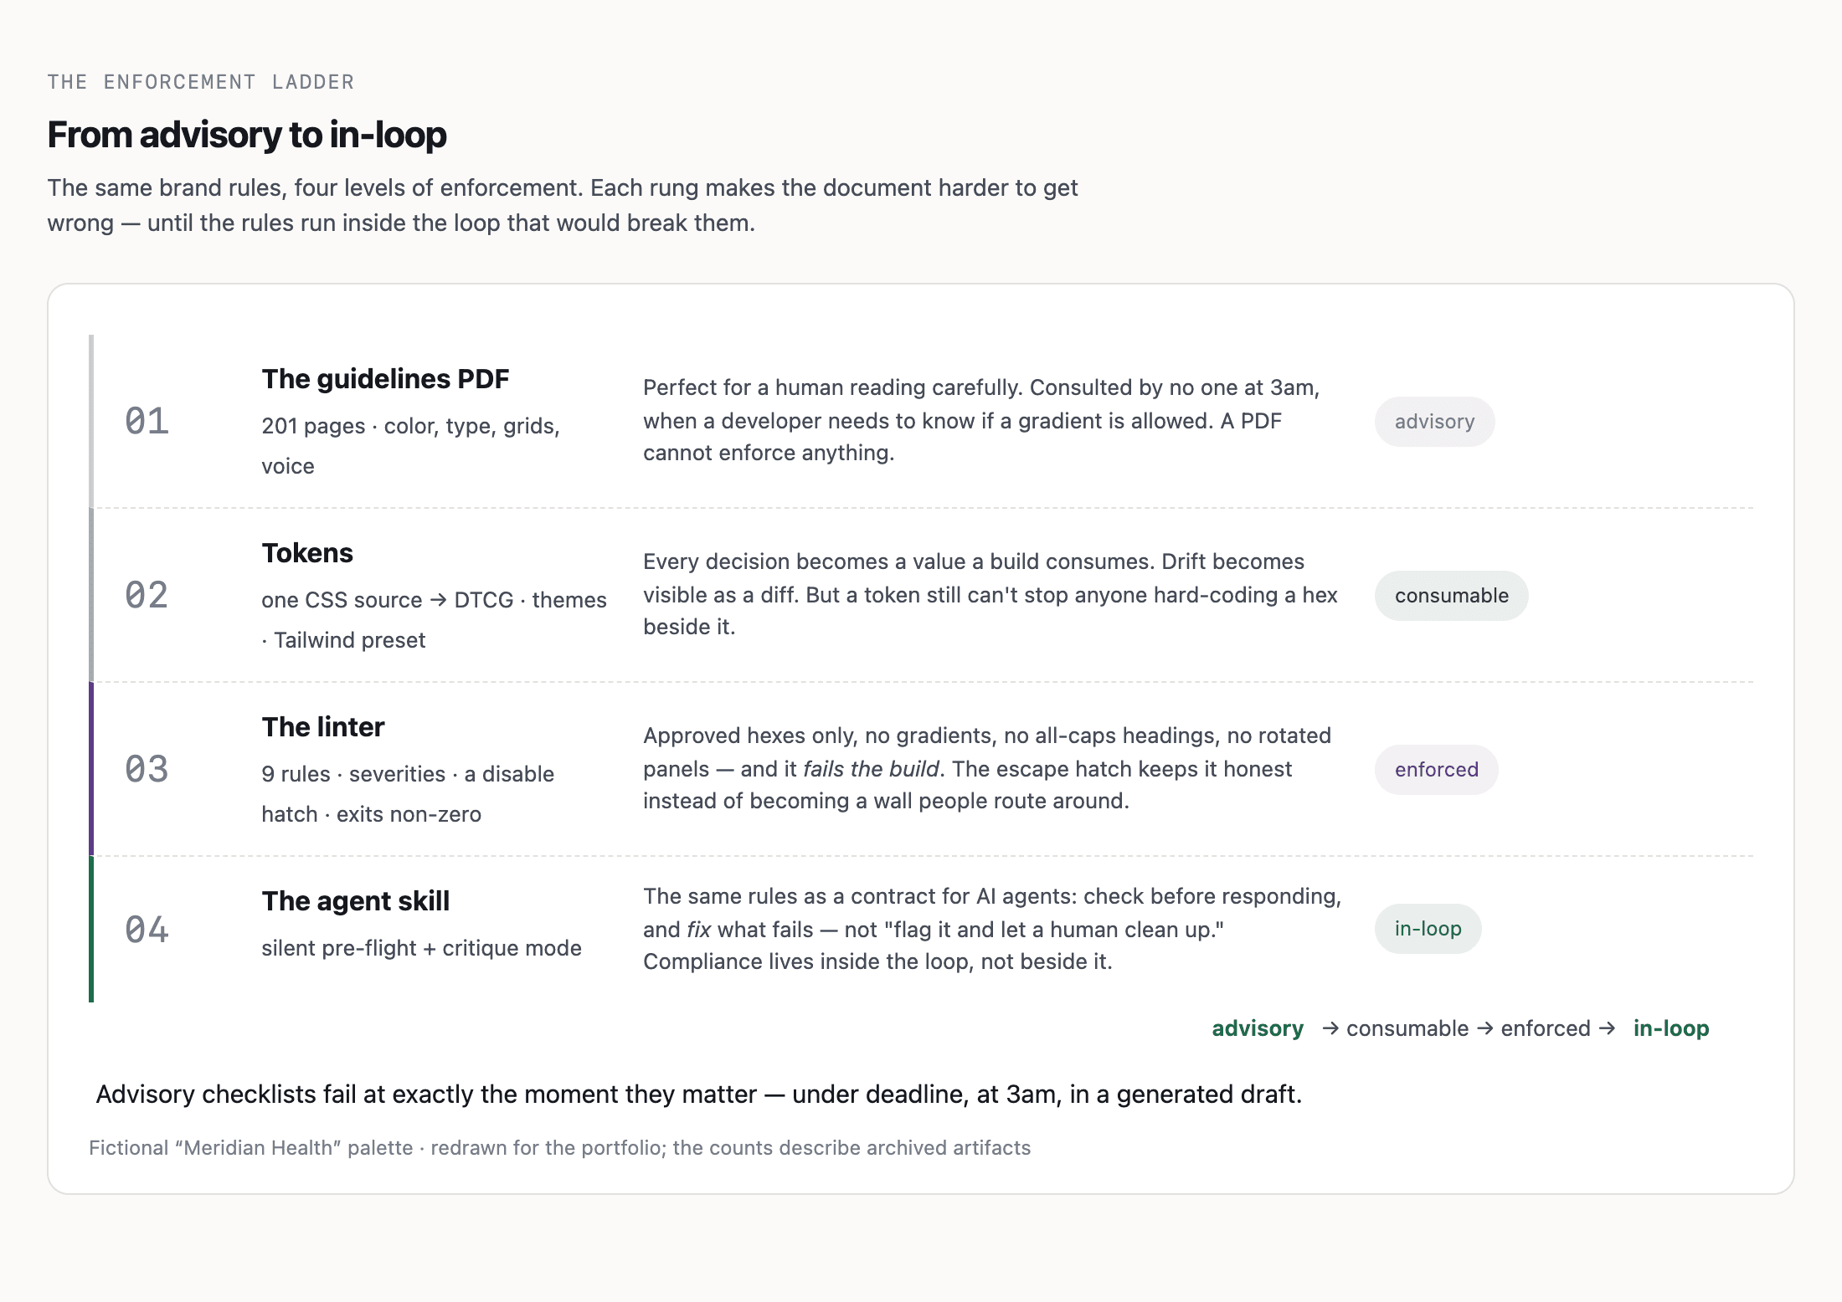Click the purple accent bar beside row 03
Viewport: 1842px width, 1302px height.
91,769
